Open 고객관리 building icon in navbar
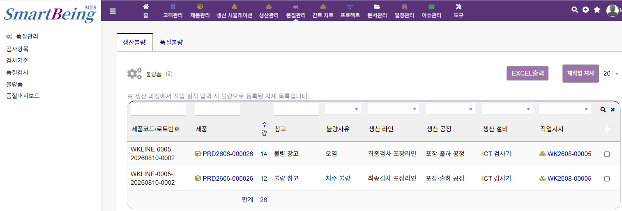The height and width of the screenshot is (211, 622). [173, 7]
